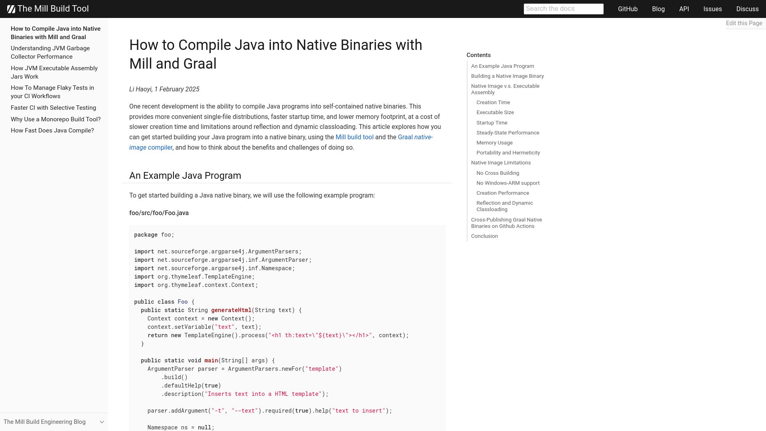This screenshot has height=431, width=766.
Task: Open The Mill Build Tool home title
Action: (x=53, y=9)
